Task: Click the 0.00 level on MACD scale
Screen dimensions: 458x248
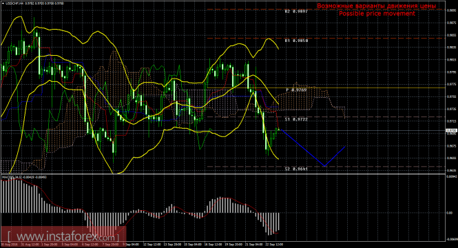Action: [450, 213]
